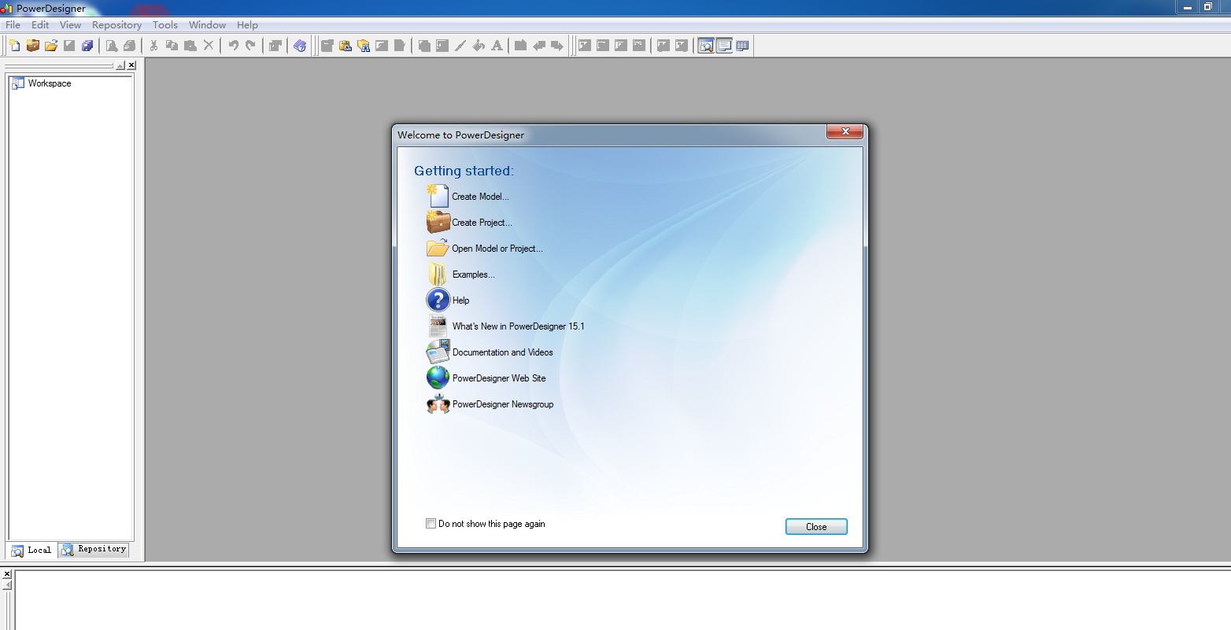Click the Open folder toolbar icon
This screenshot has width=1231, height=630.
click(51, 46)
